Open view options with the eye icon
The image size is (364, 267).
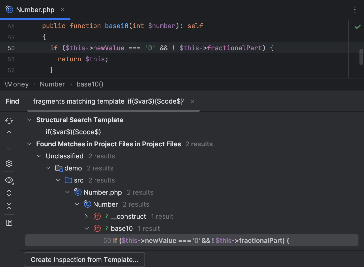tap(9, 180)
